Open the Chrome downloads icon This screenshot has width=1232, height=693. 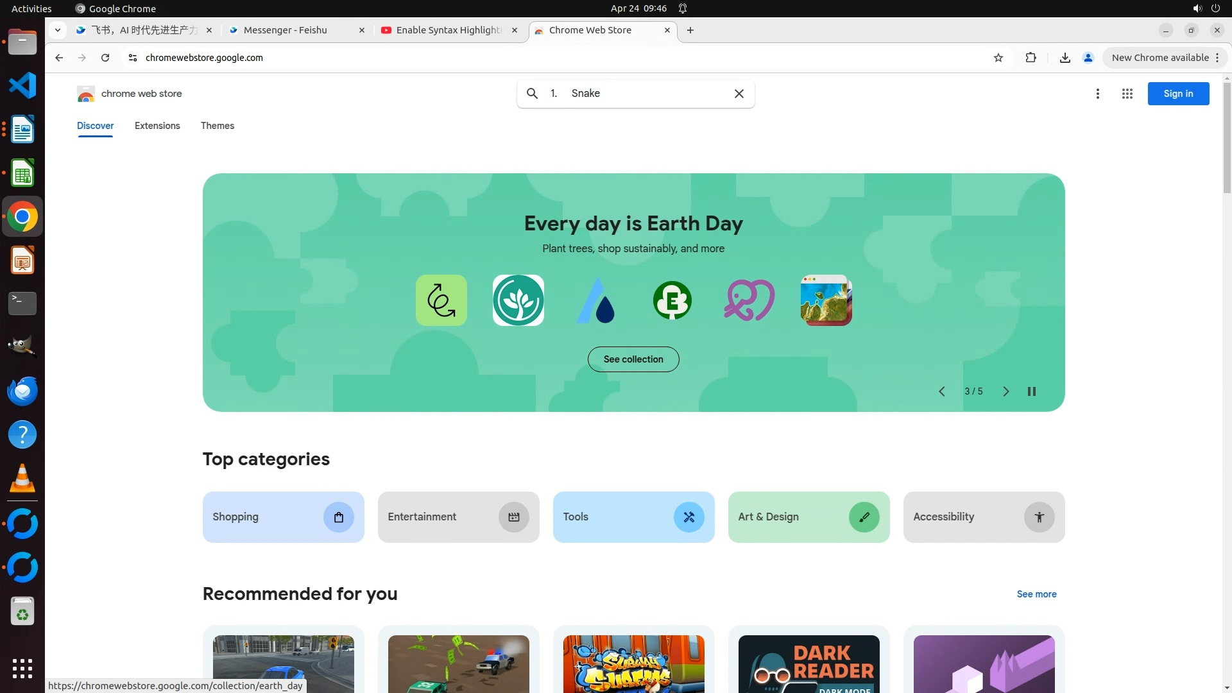(x=1065, y=58)
